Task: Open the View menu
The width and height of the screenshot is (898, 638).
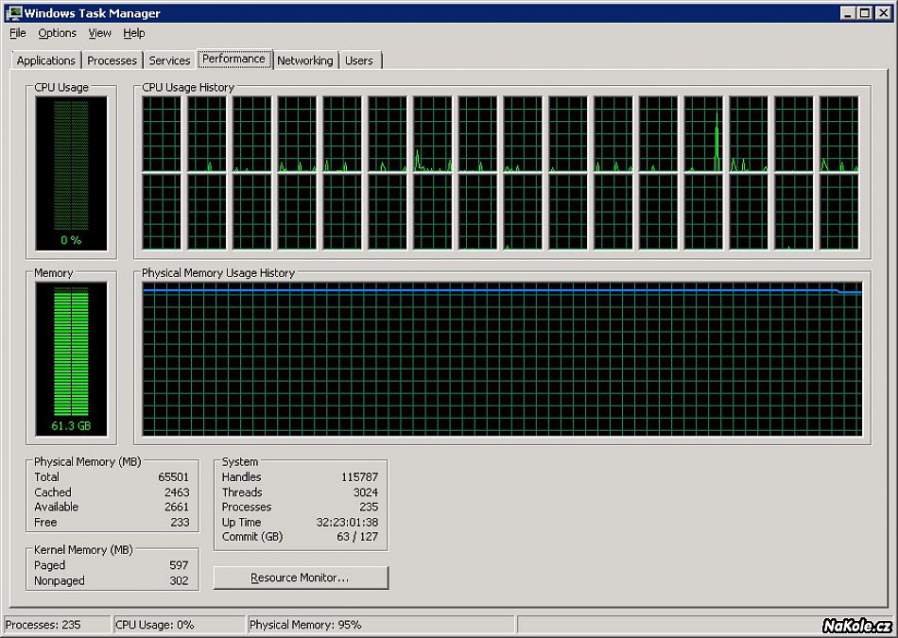Action: [x=99, y=33]
